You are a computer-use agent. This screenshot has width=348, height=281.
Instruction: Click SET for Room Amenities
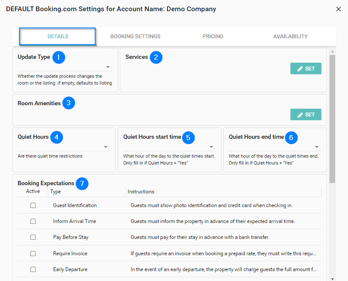(306, 114)
